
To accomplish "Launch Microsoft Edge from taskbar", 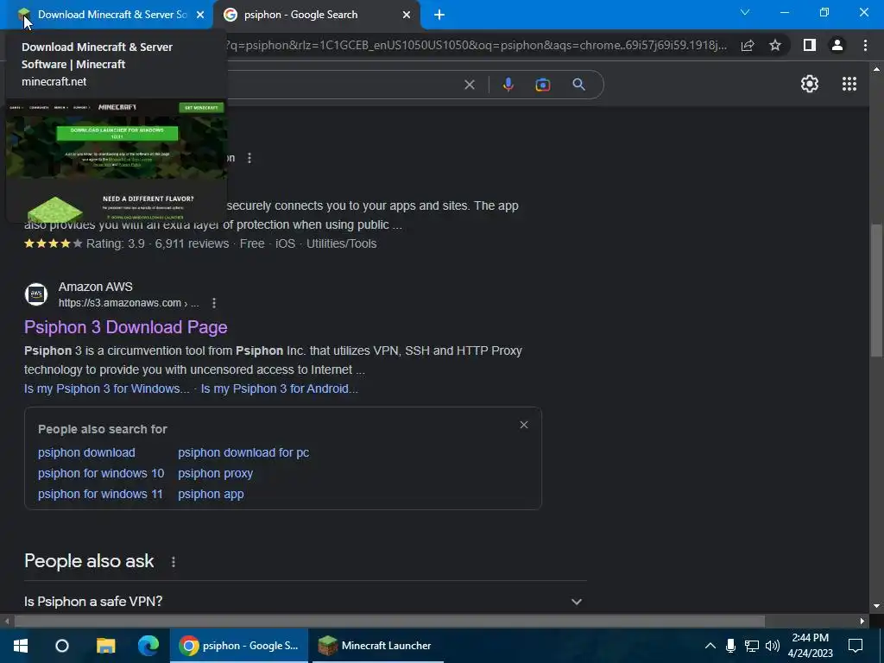I will (148, 646).
